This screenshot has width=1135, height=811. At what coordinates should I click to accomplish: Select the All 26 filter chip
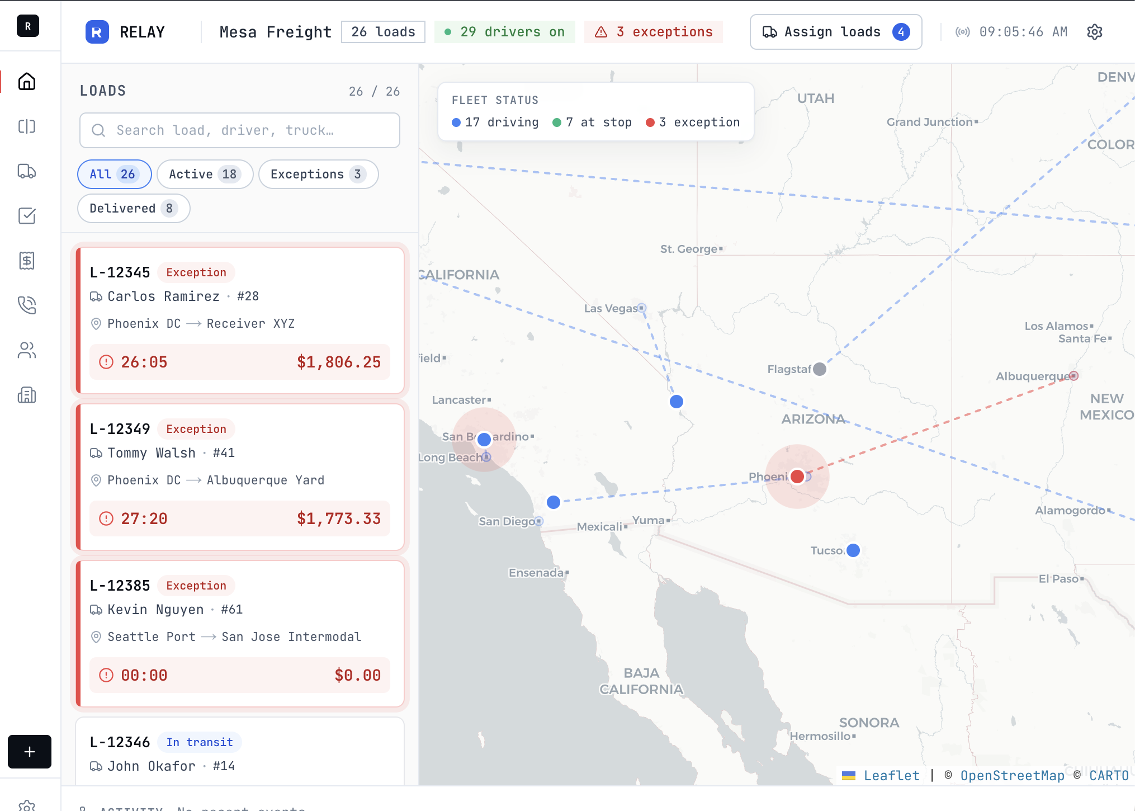click(x=114, y=175)
